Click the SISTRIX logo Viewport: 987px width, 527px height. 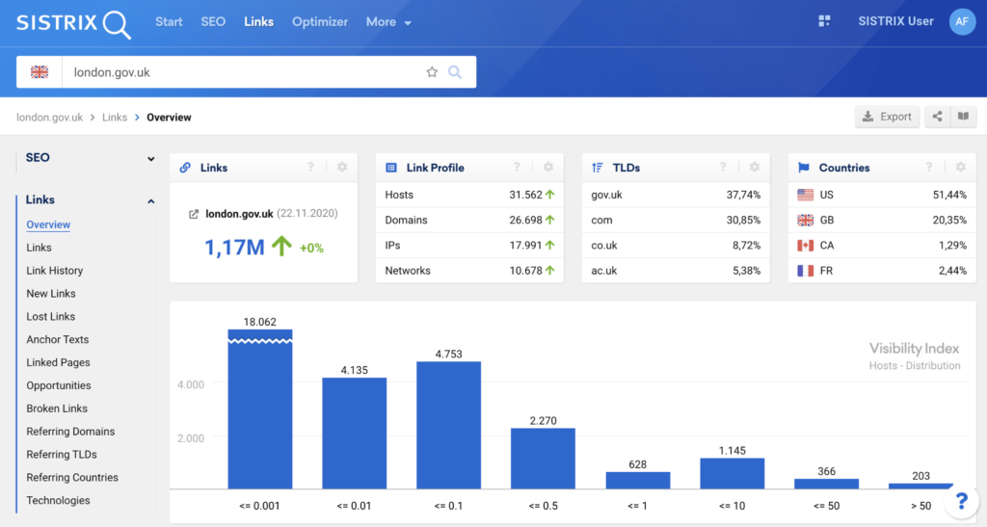(73, 23)
